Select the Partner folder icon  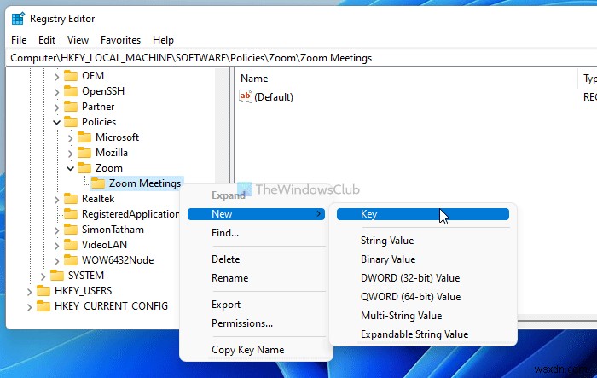click(71, 107)
